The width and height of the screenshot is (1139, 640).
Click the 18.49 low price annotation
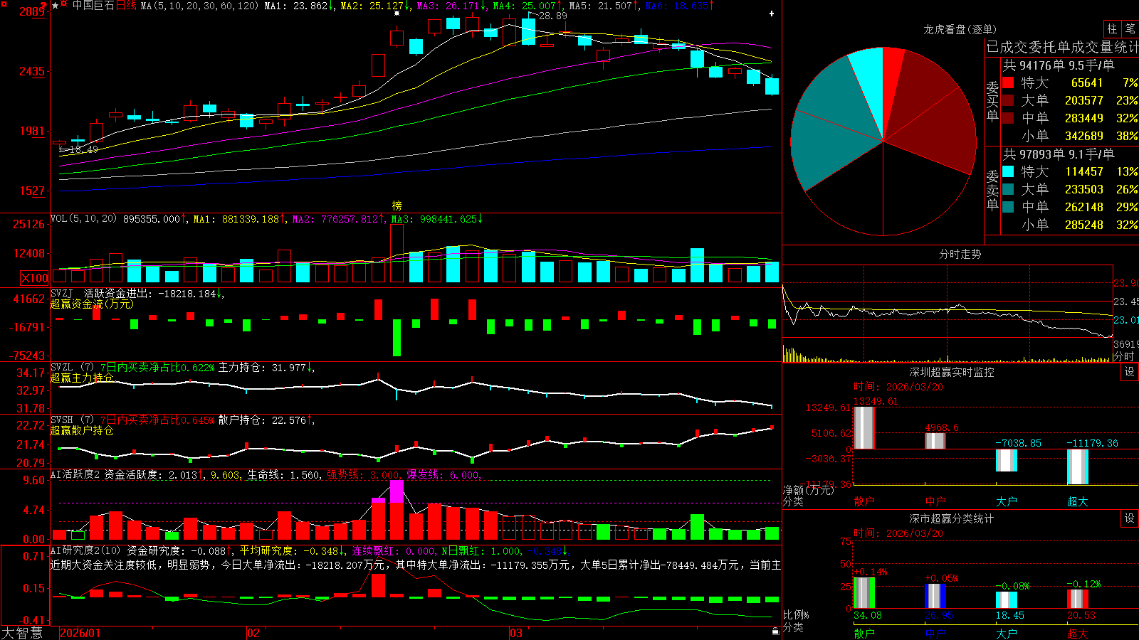[x=84, y=149]
